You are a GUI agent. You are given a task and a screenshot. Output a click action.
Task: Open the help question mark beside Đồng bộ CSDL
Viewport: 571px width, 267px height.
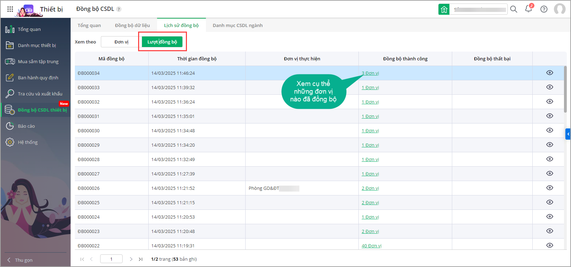coord(119,9)
